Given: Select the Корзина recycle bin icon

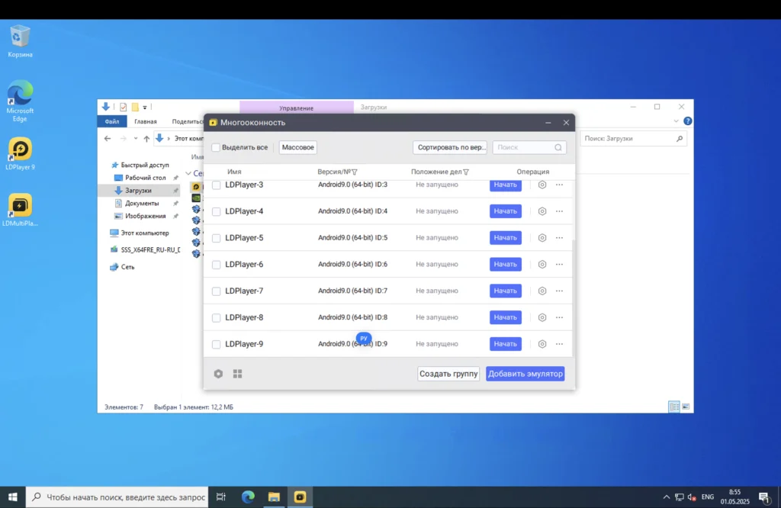Looking at the screenshot, I should [x=20, y=41].
